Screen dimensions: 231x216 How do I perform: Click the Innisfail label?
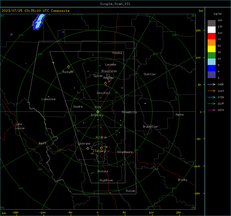pos(103,93)
